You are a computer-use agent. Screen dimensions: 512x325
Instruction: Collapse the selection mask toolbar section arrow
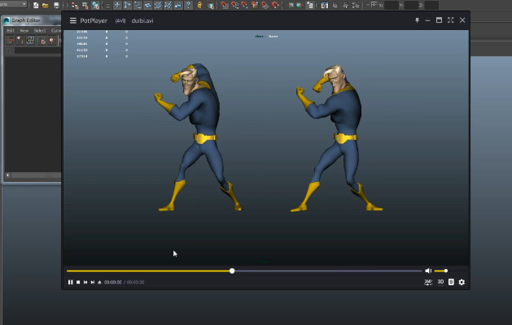(x=107, y=6)
